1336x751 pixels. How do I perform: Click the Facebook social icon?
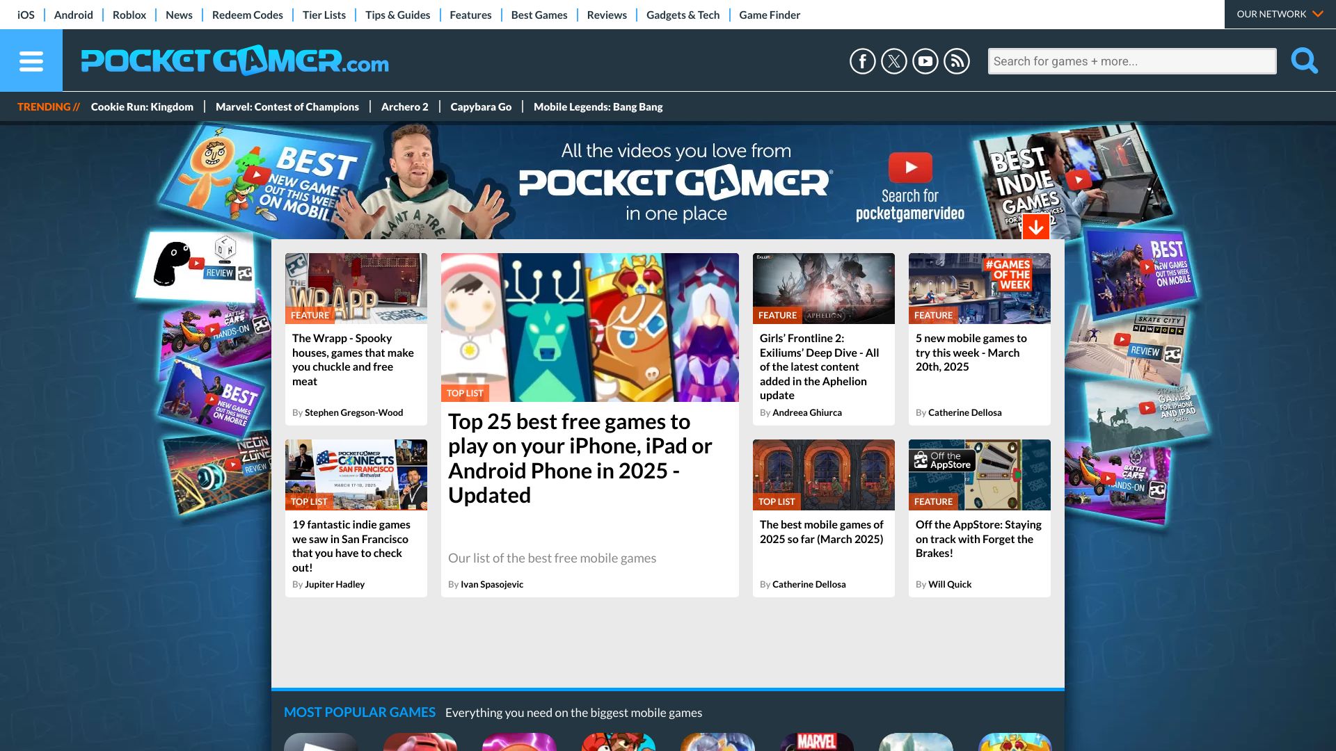tap(862, 61)
